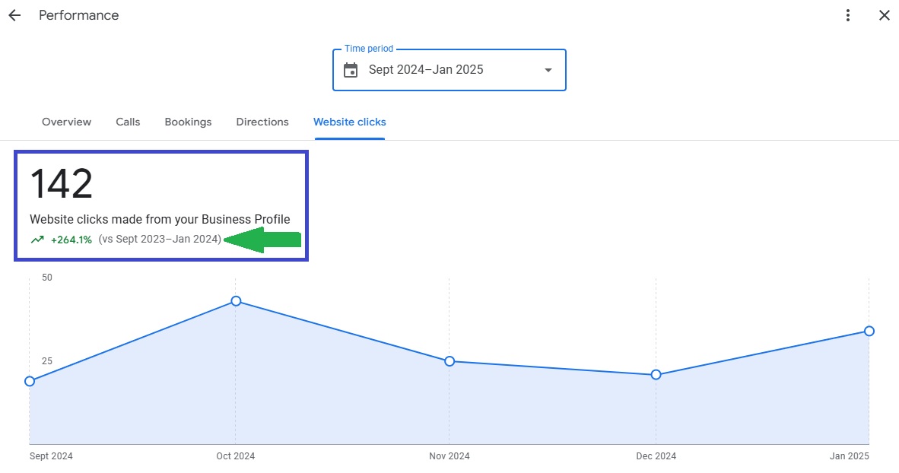This screenshot has width=899, height=473.
Task: Click the +264.1% change value
Action: pos(71,240)
